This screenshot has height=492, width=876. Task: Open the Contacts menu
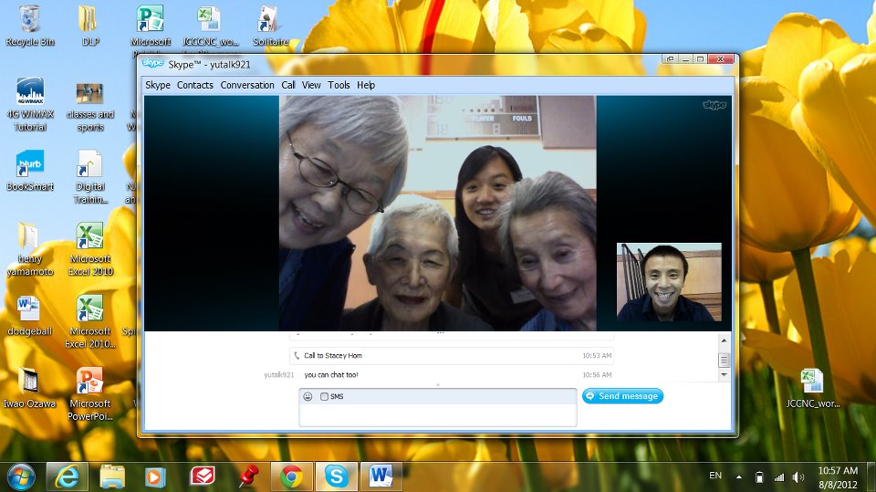click(x=194, y=85)
